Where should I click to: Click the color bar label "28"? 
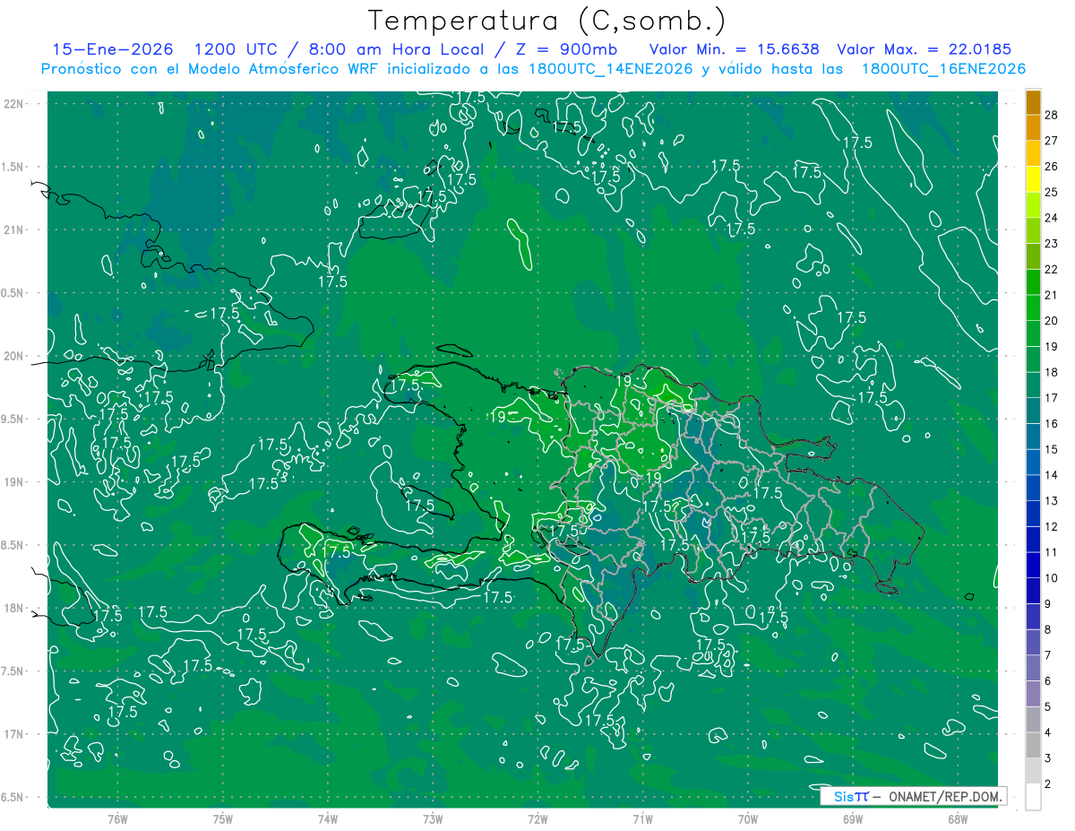[1051, 115]
